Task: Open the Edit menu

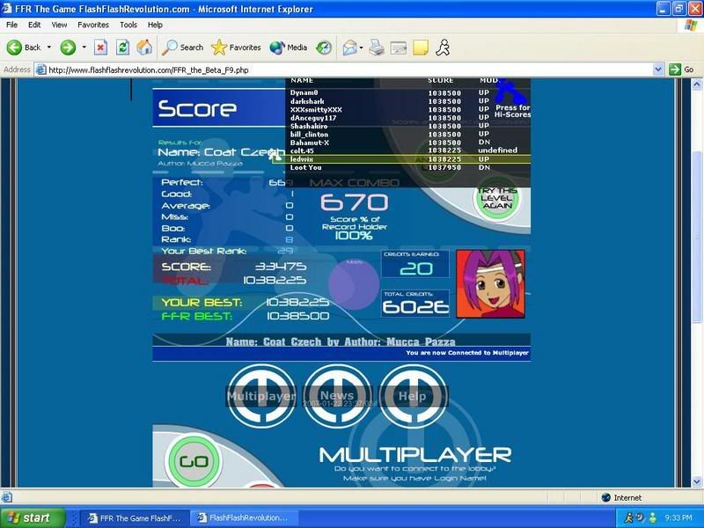Action: pos(34,25)
